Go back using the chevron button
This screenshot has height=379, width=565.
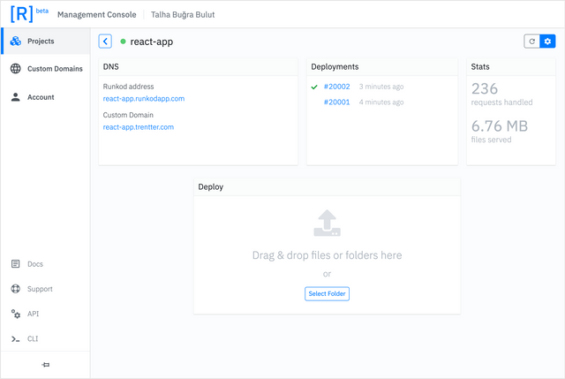105,42
